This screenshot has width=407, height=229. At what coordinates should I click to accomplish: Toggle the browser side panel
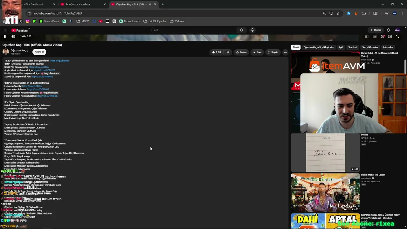[x=376, y=13]
